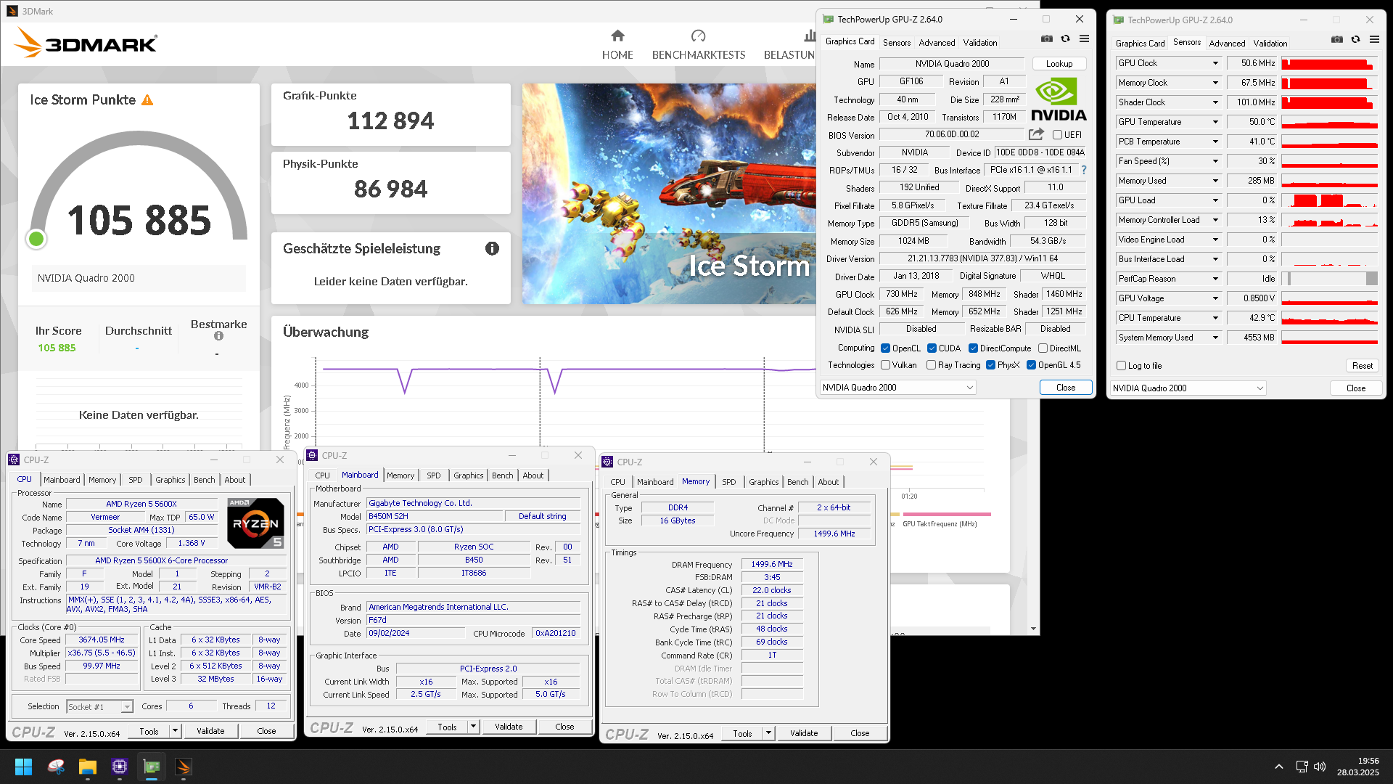This screenshot has height=784, width=1393.
Task: Click Close button in GPU-Z Graphics Card window
Action: pyautogui.click(x=1066, y=388)
